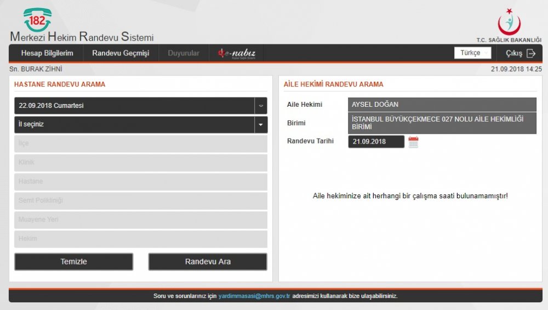The image size is (548, 310).
Task: Click the Randevu Tarihi date field
Action: pos(376,142)
